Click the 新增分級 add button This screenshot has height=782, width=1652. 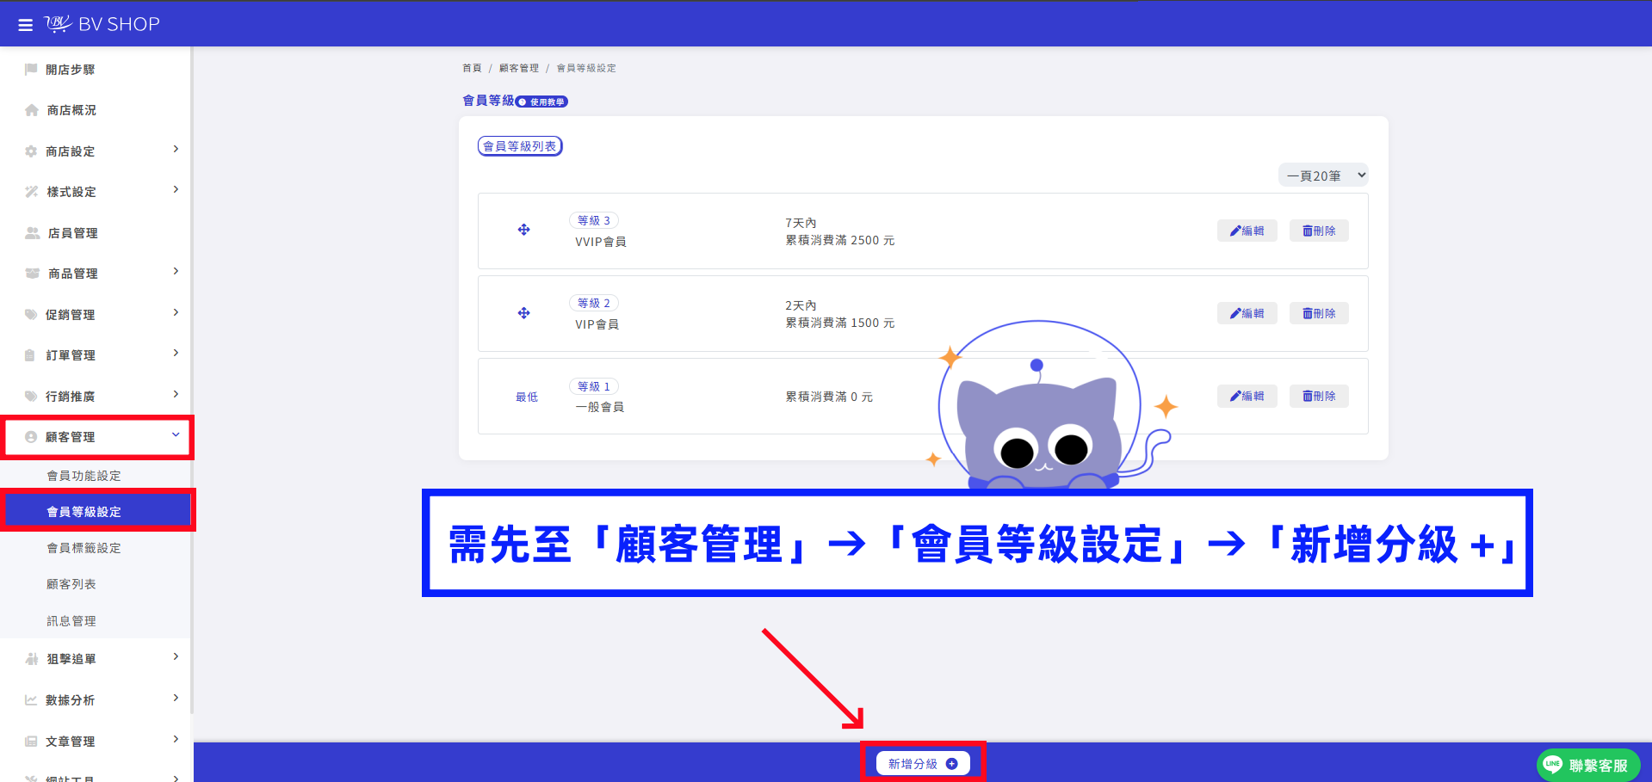click(x=923, y=764)
